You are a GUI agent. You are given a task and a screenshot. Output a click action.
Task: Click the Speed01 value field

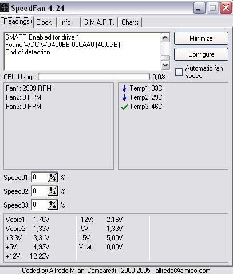click(40, 177)
